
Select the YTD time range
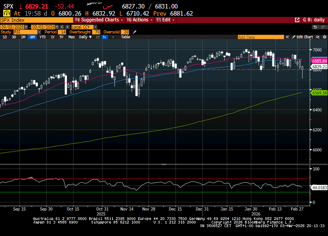point(43,37)
